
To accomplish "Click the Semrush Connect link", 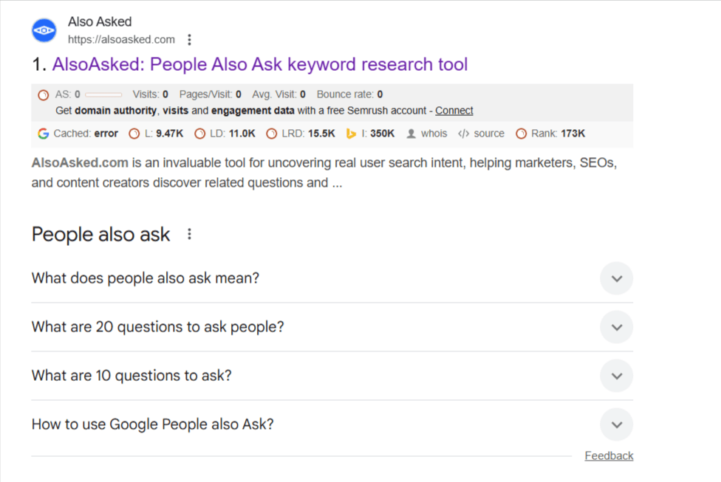I will click(x=454, y=111).
